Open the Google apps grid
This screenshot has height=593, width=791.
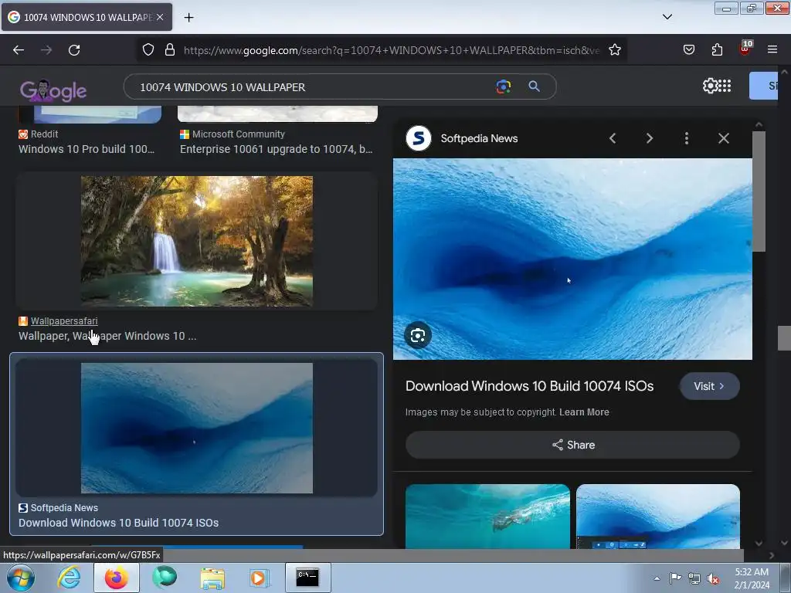tap(725, 86)
